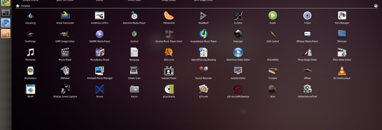
Task: Launch the Exaile player
Action: (x=273, y=16)
